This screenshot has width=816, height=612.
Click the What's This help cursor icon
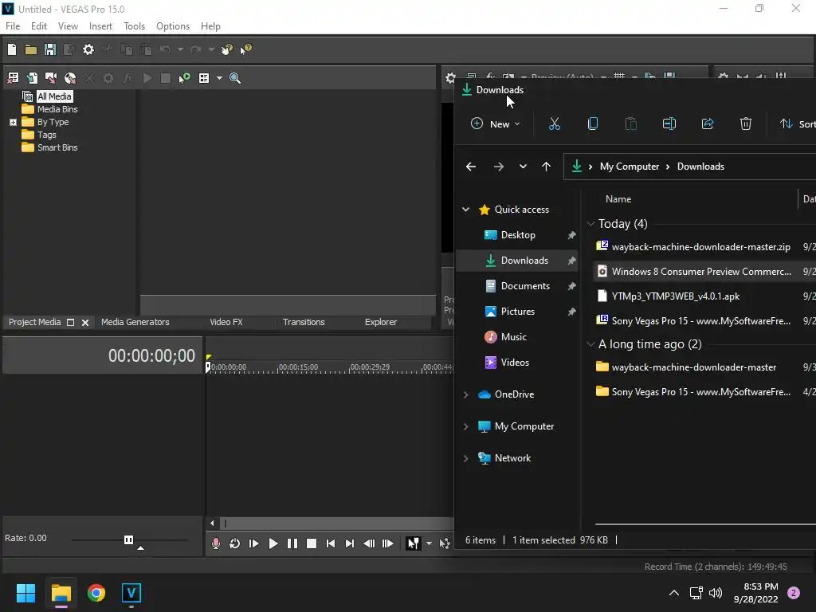pos(246,49)
